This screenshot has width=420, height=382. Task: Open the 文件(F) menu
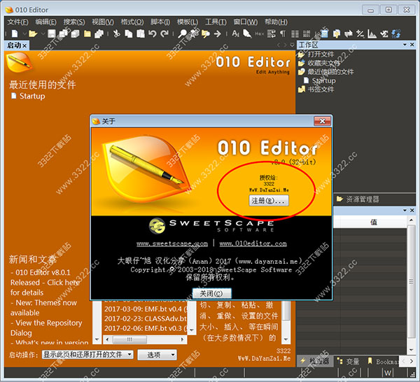(x=17, y=22)
